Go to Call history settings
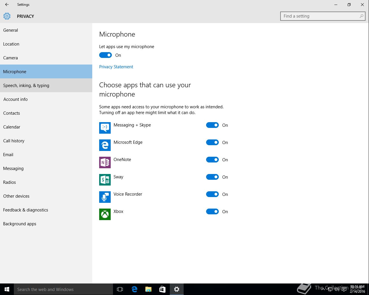Screen dimensions: 369x295 pyautogui.click(x=46, y=141)
